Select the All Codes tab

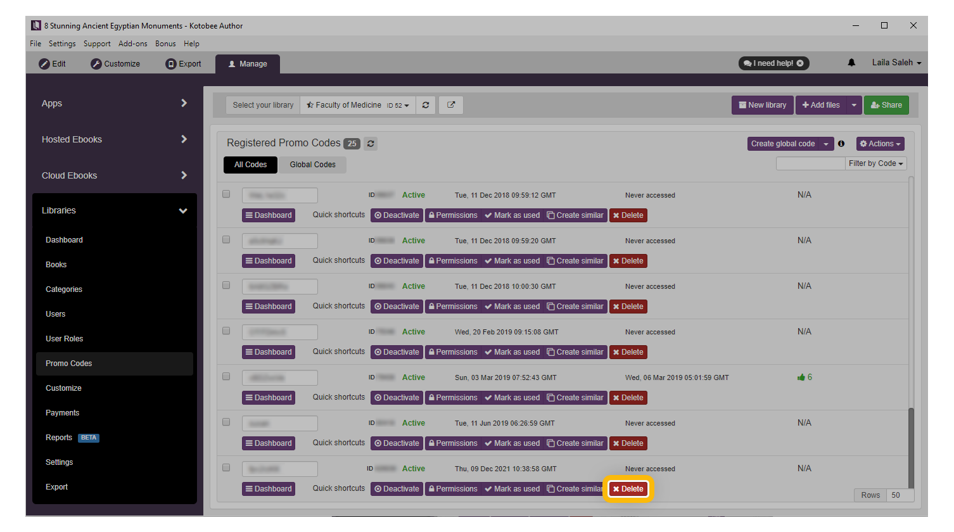(251, 165)
